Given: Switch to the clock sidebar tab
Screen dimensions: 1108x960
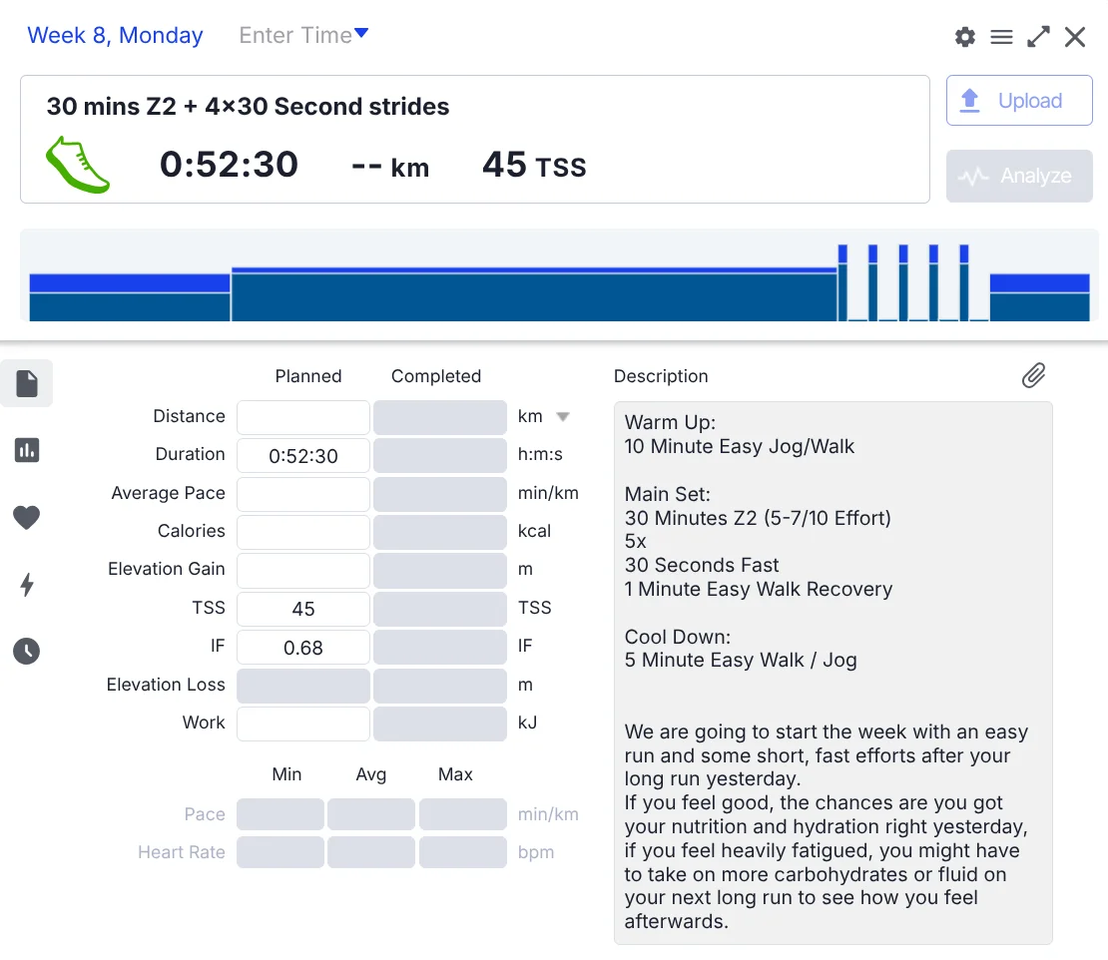Looking at the screenshot, I should tap(27, 652).
